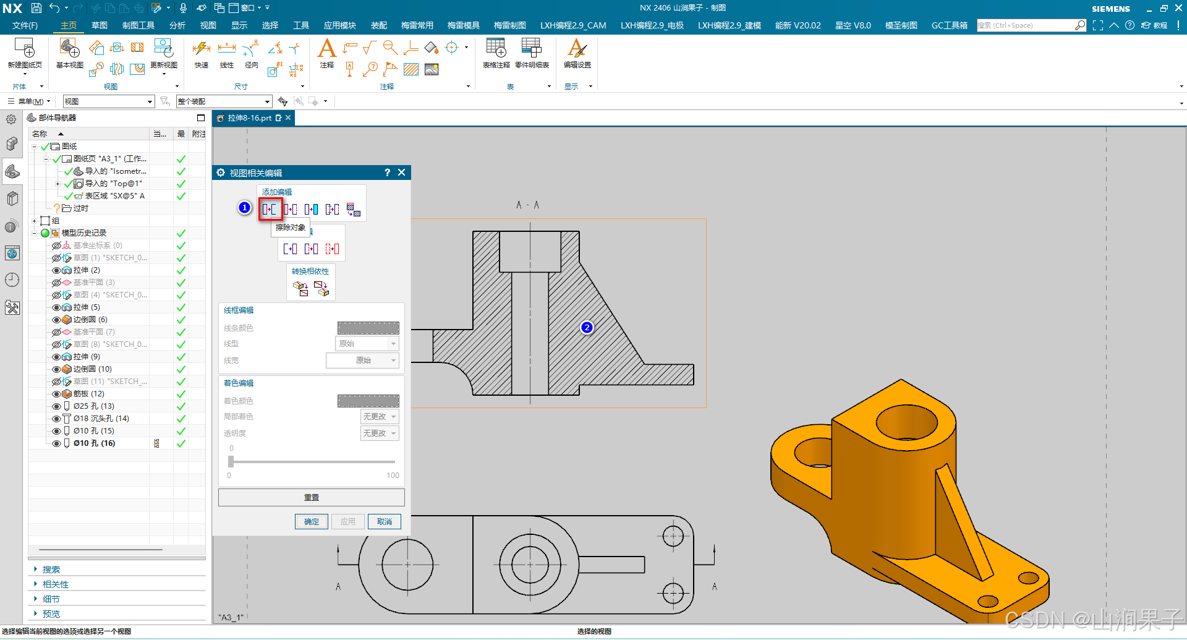This screenshot has width=1187, height=640.
Task: Switch to the 草图 ribbon tab
Action: click(x=100, y=25)
